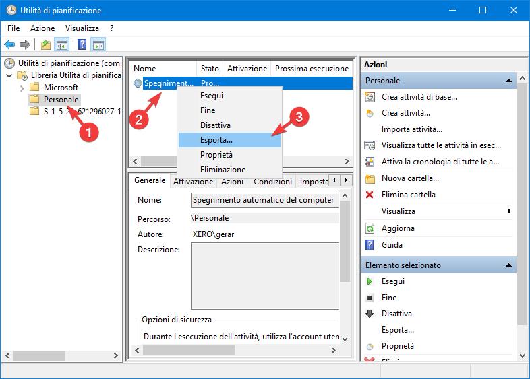This screenshot has width=530, height=379.
Task: Click Elimina cartella in Azioni
Action: (409, 195)
